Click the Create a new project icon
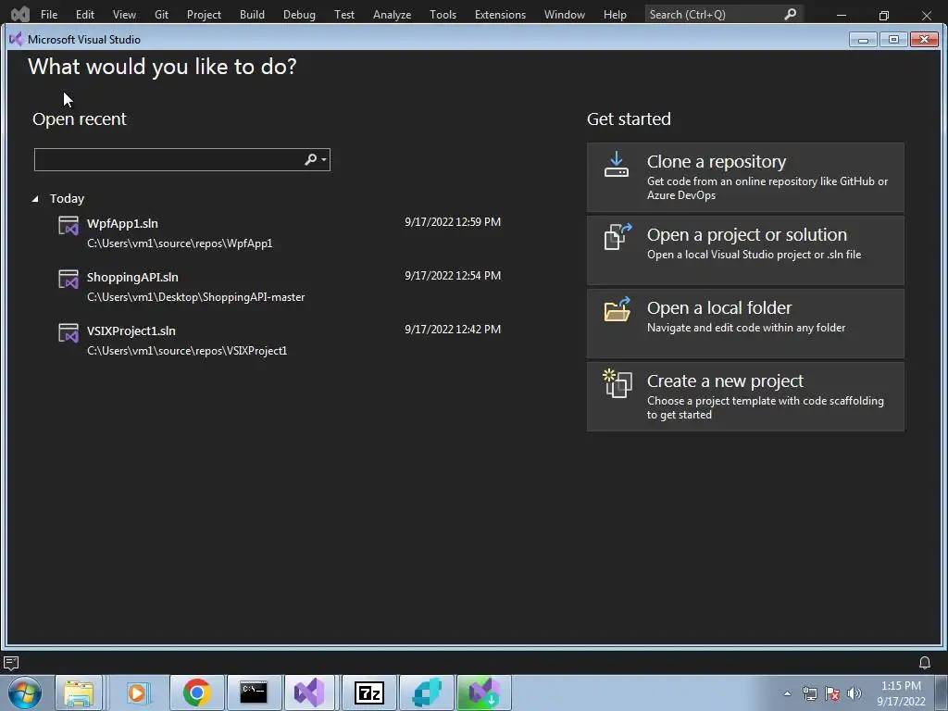Image resolution: width=948 pixels, height=711 pixels. coord(617,383)
